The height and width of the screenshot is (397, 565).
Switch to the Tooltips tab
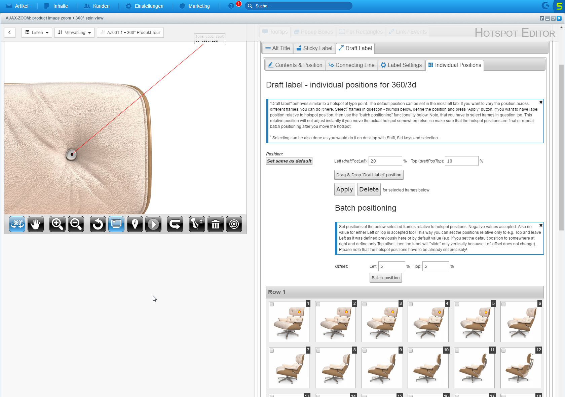(x=275, y=32)
